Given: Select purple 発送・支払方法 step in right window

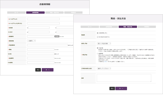Looking at the screenshot, I should (128, 27).
